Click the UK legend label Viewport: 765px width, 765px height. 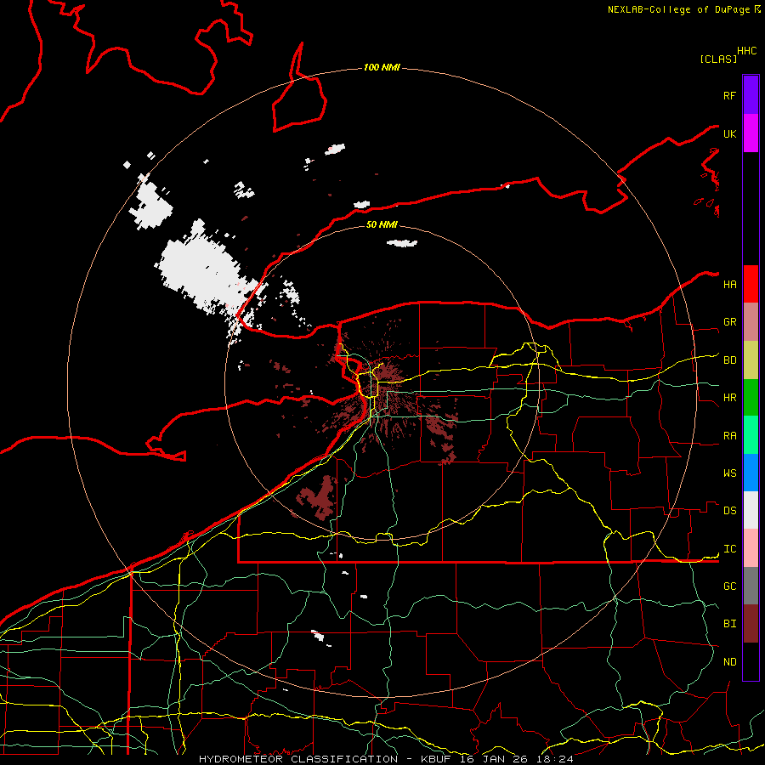tap(729, 134)
